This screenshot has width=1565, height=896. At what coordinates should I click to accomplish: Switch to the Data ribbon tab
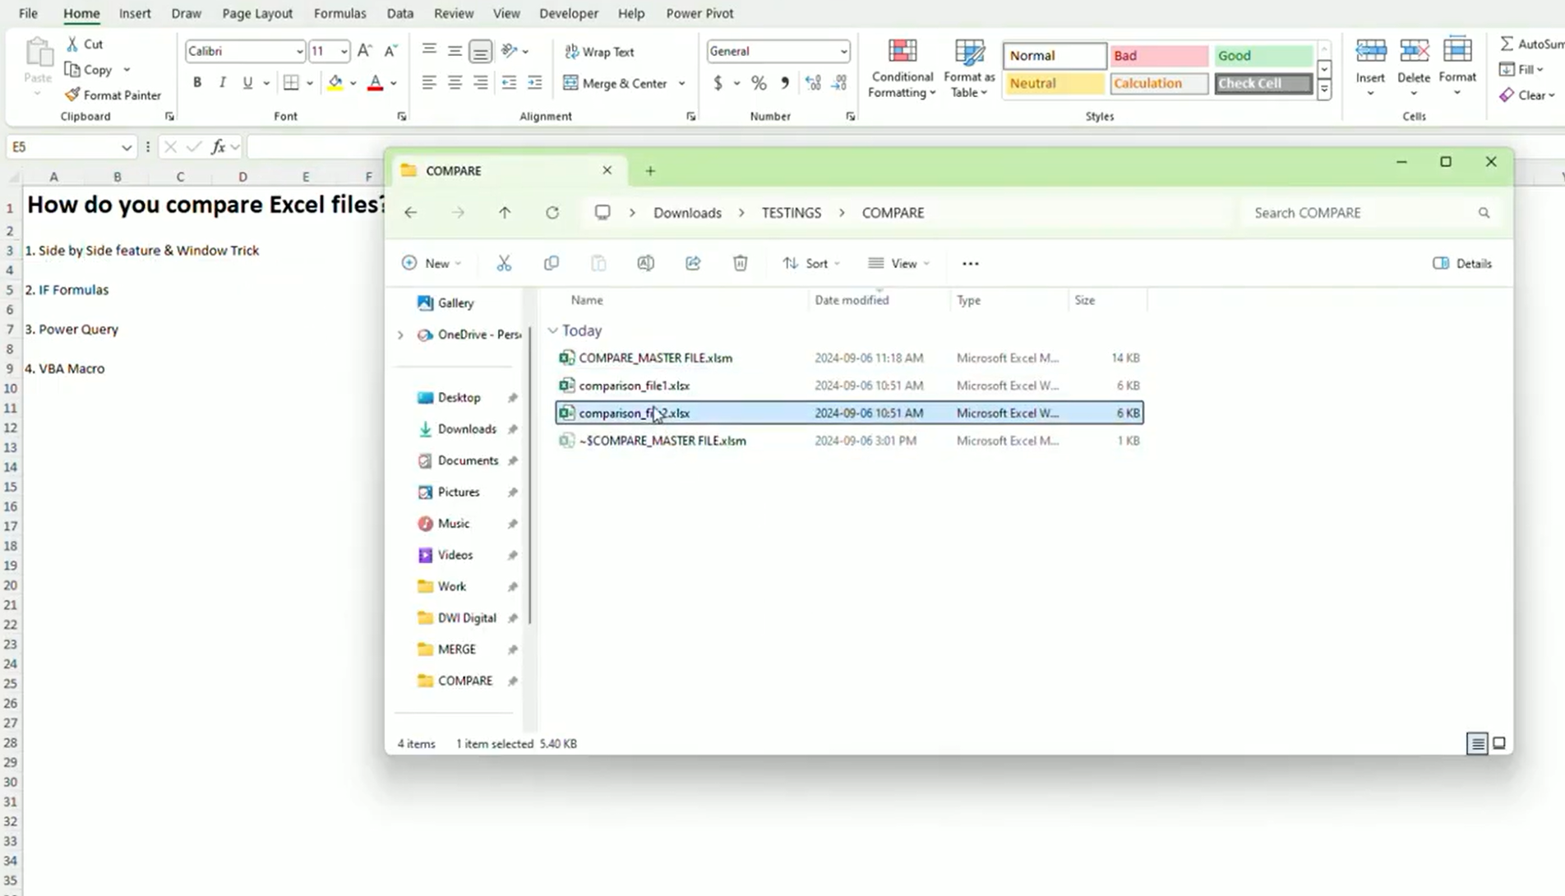(x=400, y=13)
